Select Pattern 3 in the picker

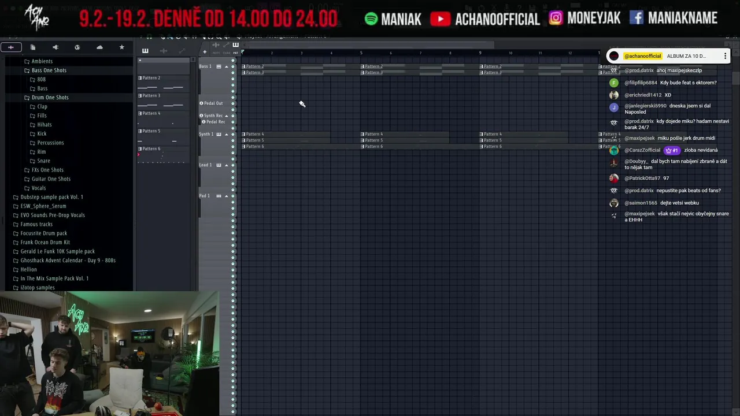163,101
